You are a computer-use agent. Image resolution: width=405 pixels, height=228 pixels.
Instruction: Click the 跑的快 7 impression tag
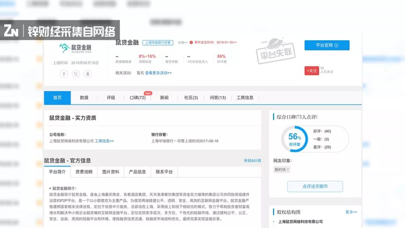click(x=282, y=170)
